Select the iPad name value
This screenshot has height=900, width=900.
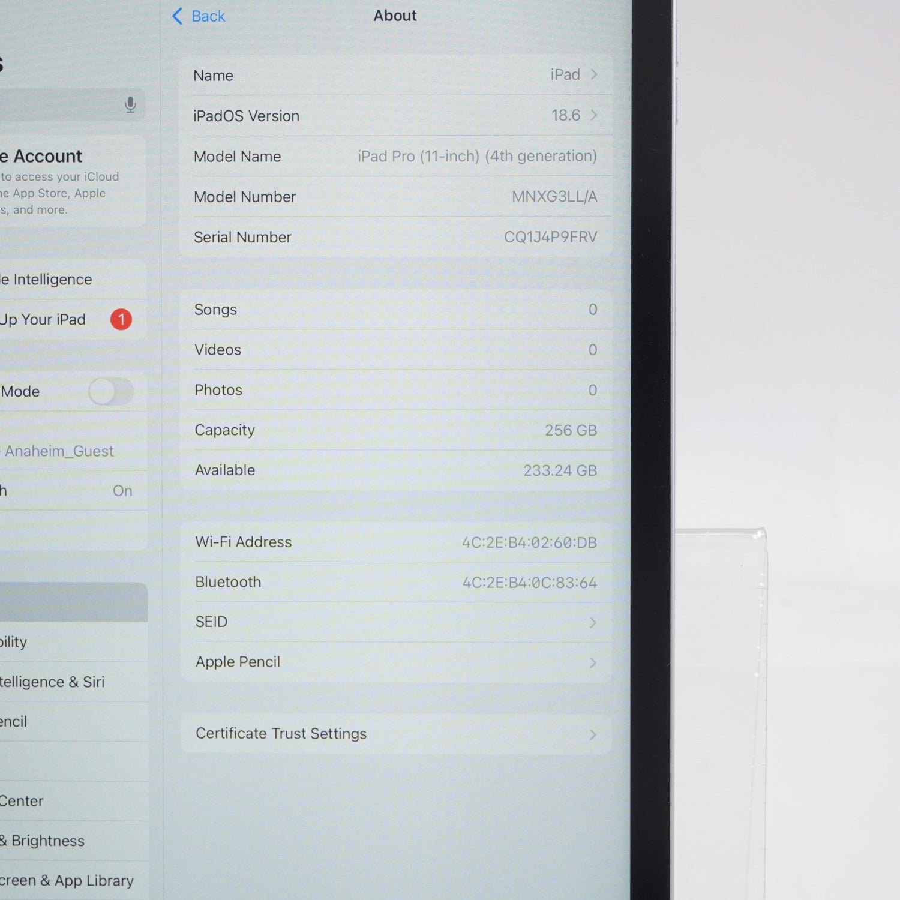565,74
